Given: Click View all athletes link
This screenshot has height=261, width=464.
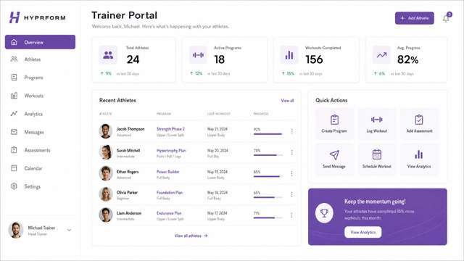Looking at the screenshot, I should click(x=191, y=236).
